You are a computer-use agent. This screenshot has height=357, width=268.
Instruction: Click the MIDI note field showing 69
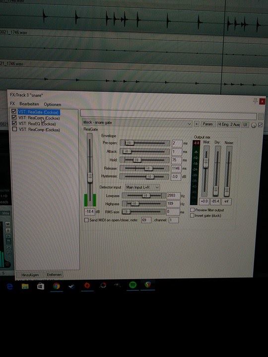146,220
